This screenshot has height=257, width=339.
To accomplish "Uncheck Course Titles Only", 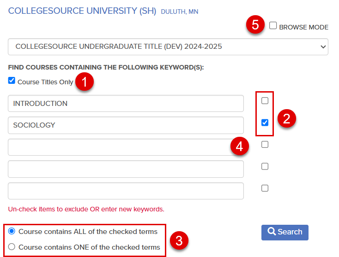I will tap(12, 81).
